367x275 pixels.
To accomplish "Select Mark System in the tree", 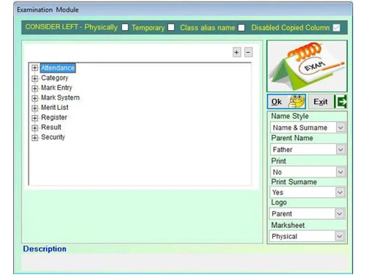I will pos(60,98).
